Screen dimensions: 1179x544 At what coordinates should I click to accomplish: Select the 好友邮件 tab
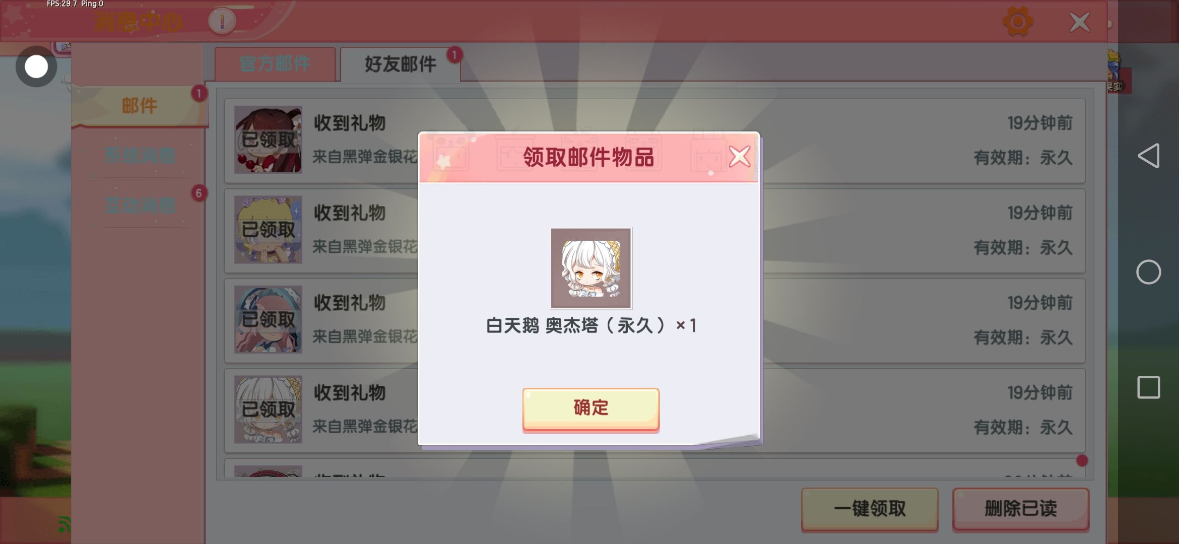[x=400, y=64]
